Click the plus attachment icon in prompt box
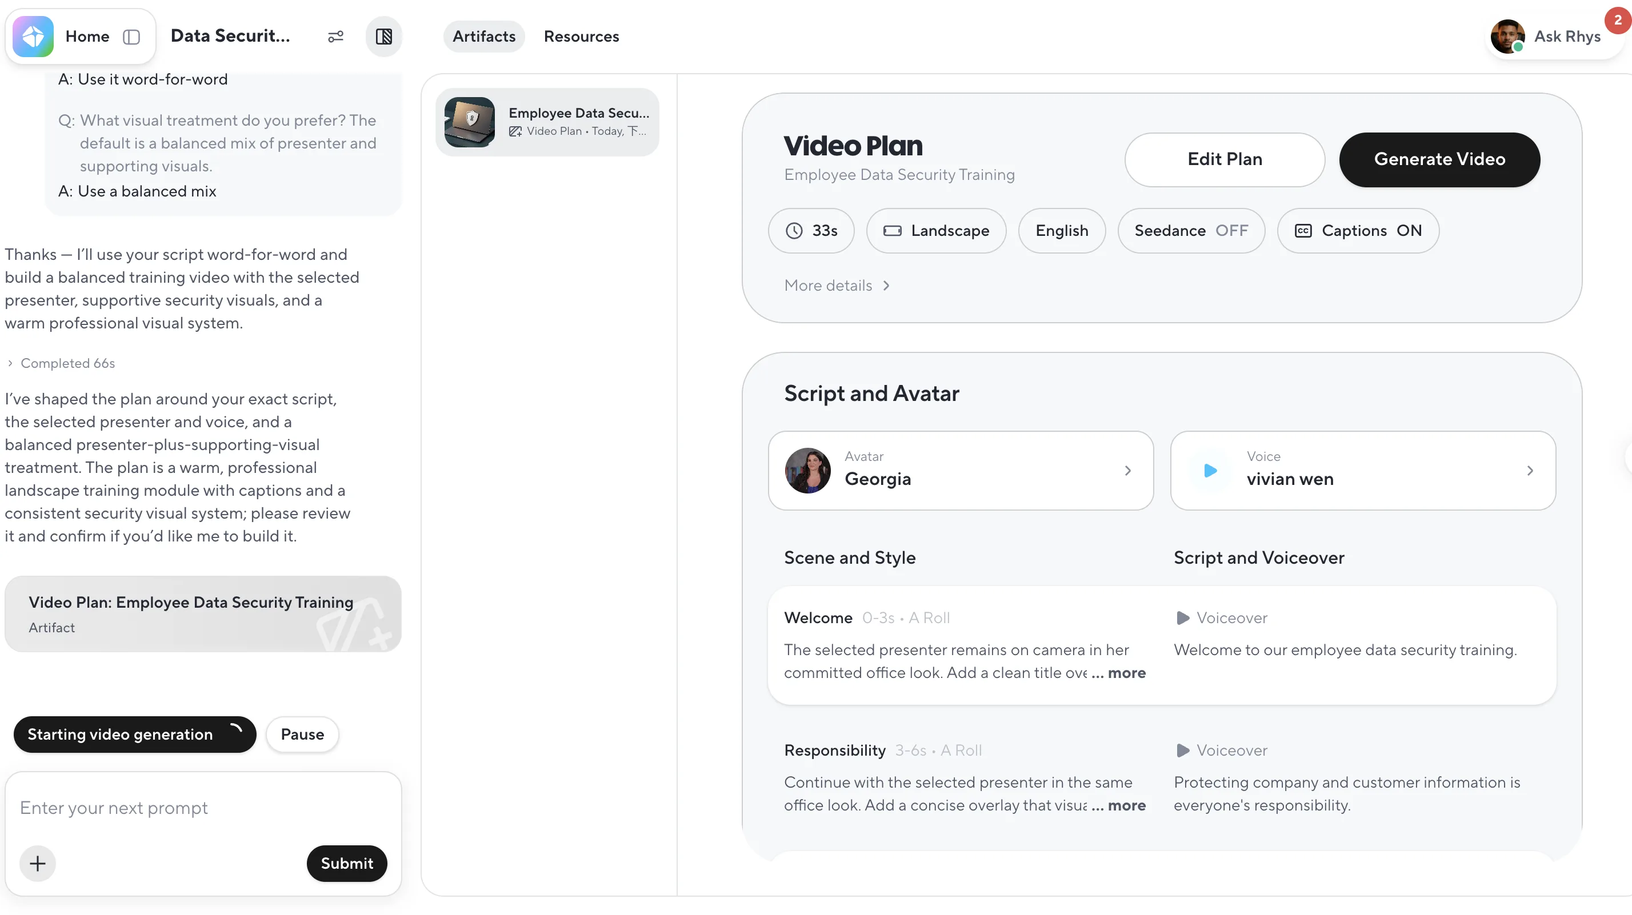 [x=37, y=864]
